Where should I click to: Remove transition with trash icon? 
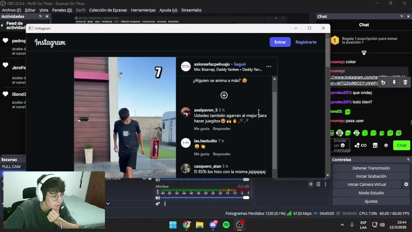[x=318, y=184]
